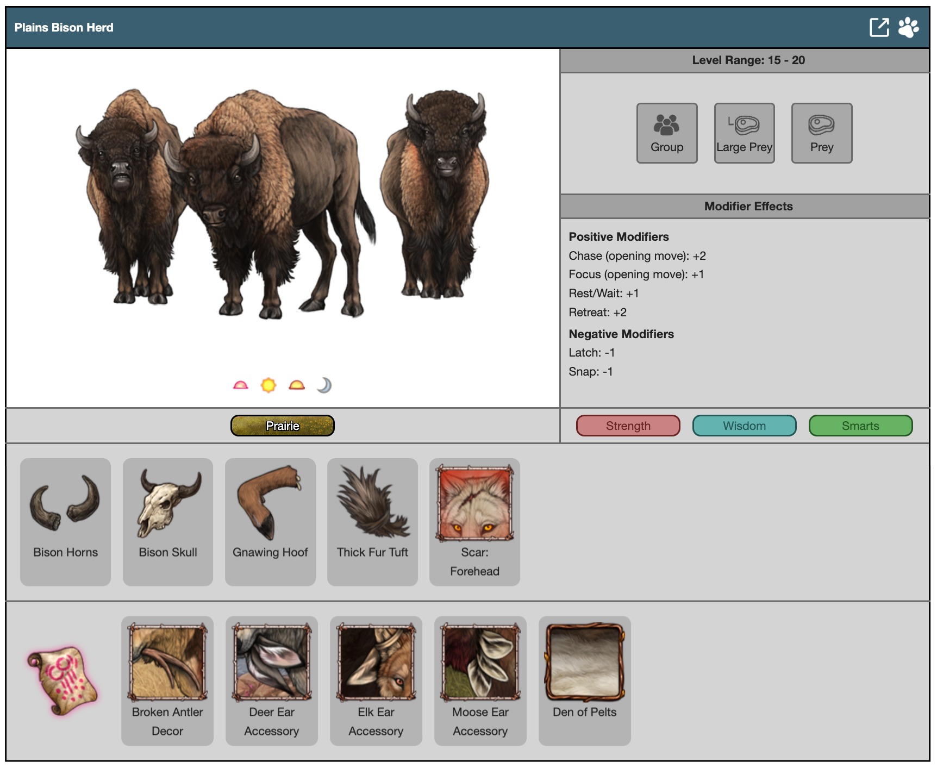937x768 pixels.
Task: Click the Plains Bison Herd artwork
Action: (282, 204)
